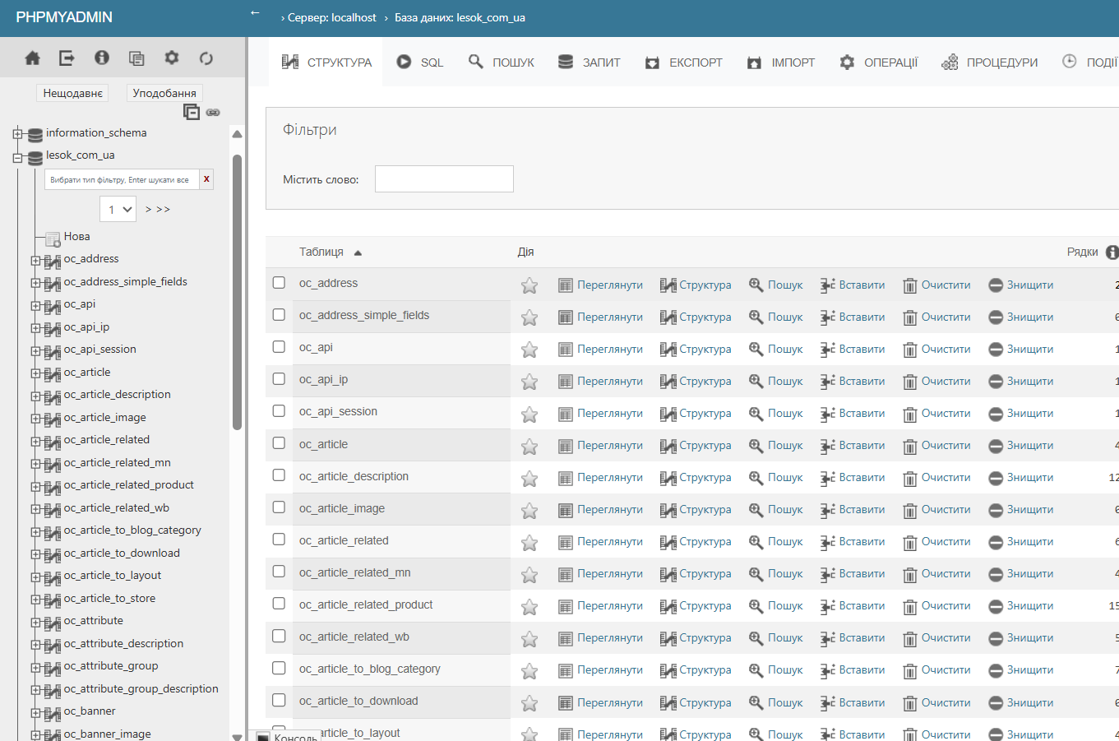Click the reload navigation panel icon
1119x741 pixels.
206,58
